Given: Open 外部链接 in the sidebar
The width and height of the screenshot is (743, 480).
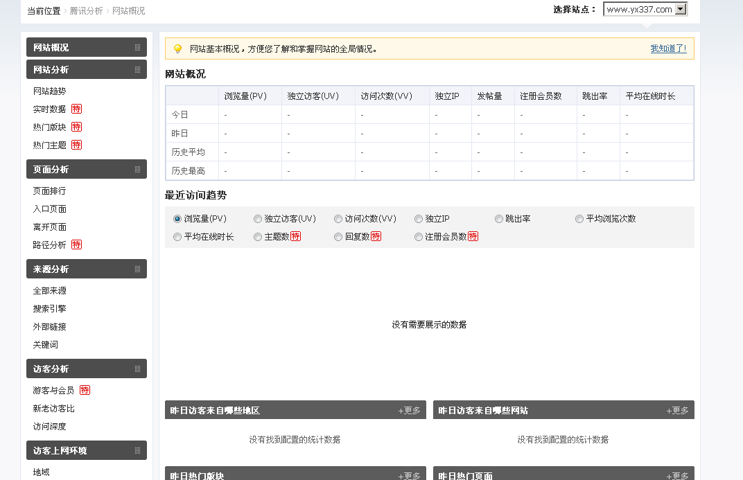Looking at the screenshot, I should pyautogui.click(x=50, y=327).
